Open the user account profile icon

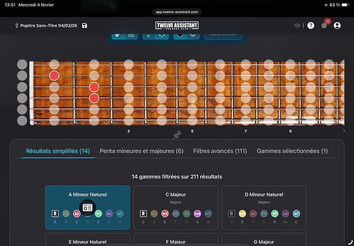(337, 26)
